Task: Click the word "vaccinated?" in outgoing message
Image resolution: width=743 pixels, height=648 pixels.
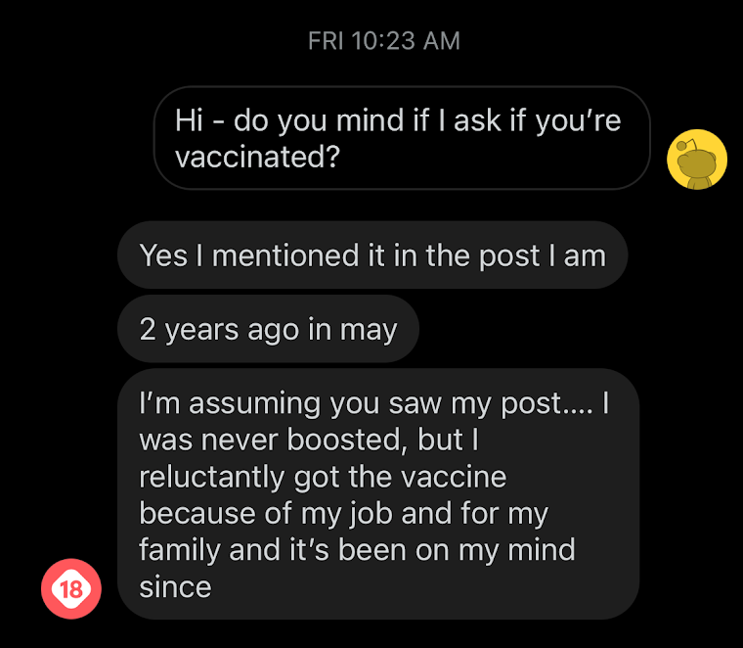Action: click(257, 157)
